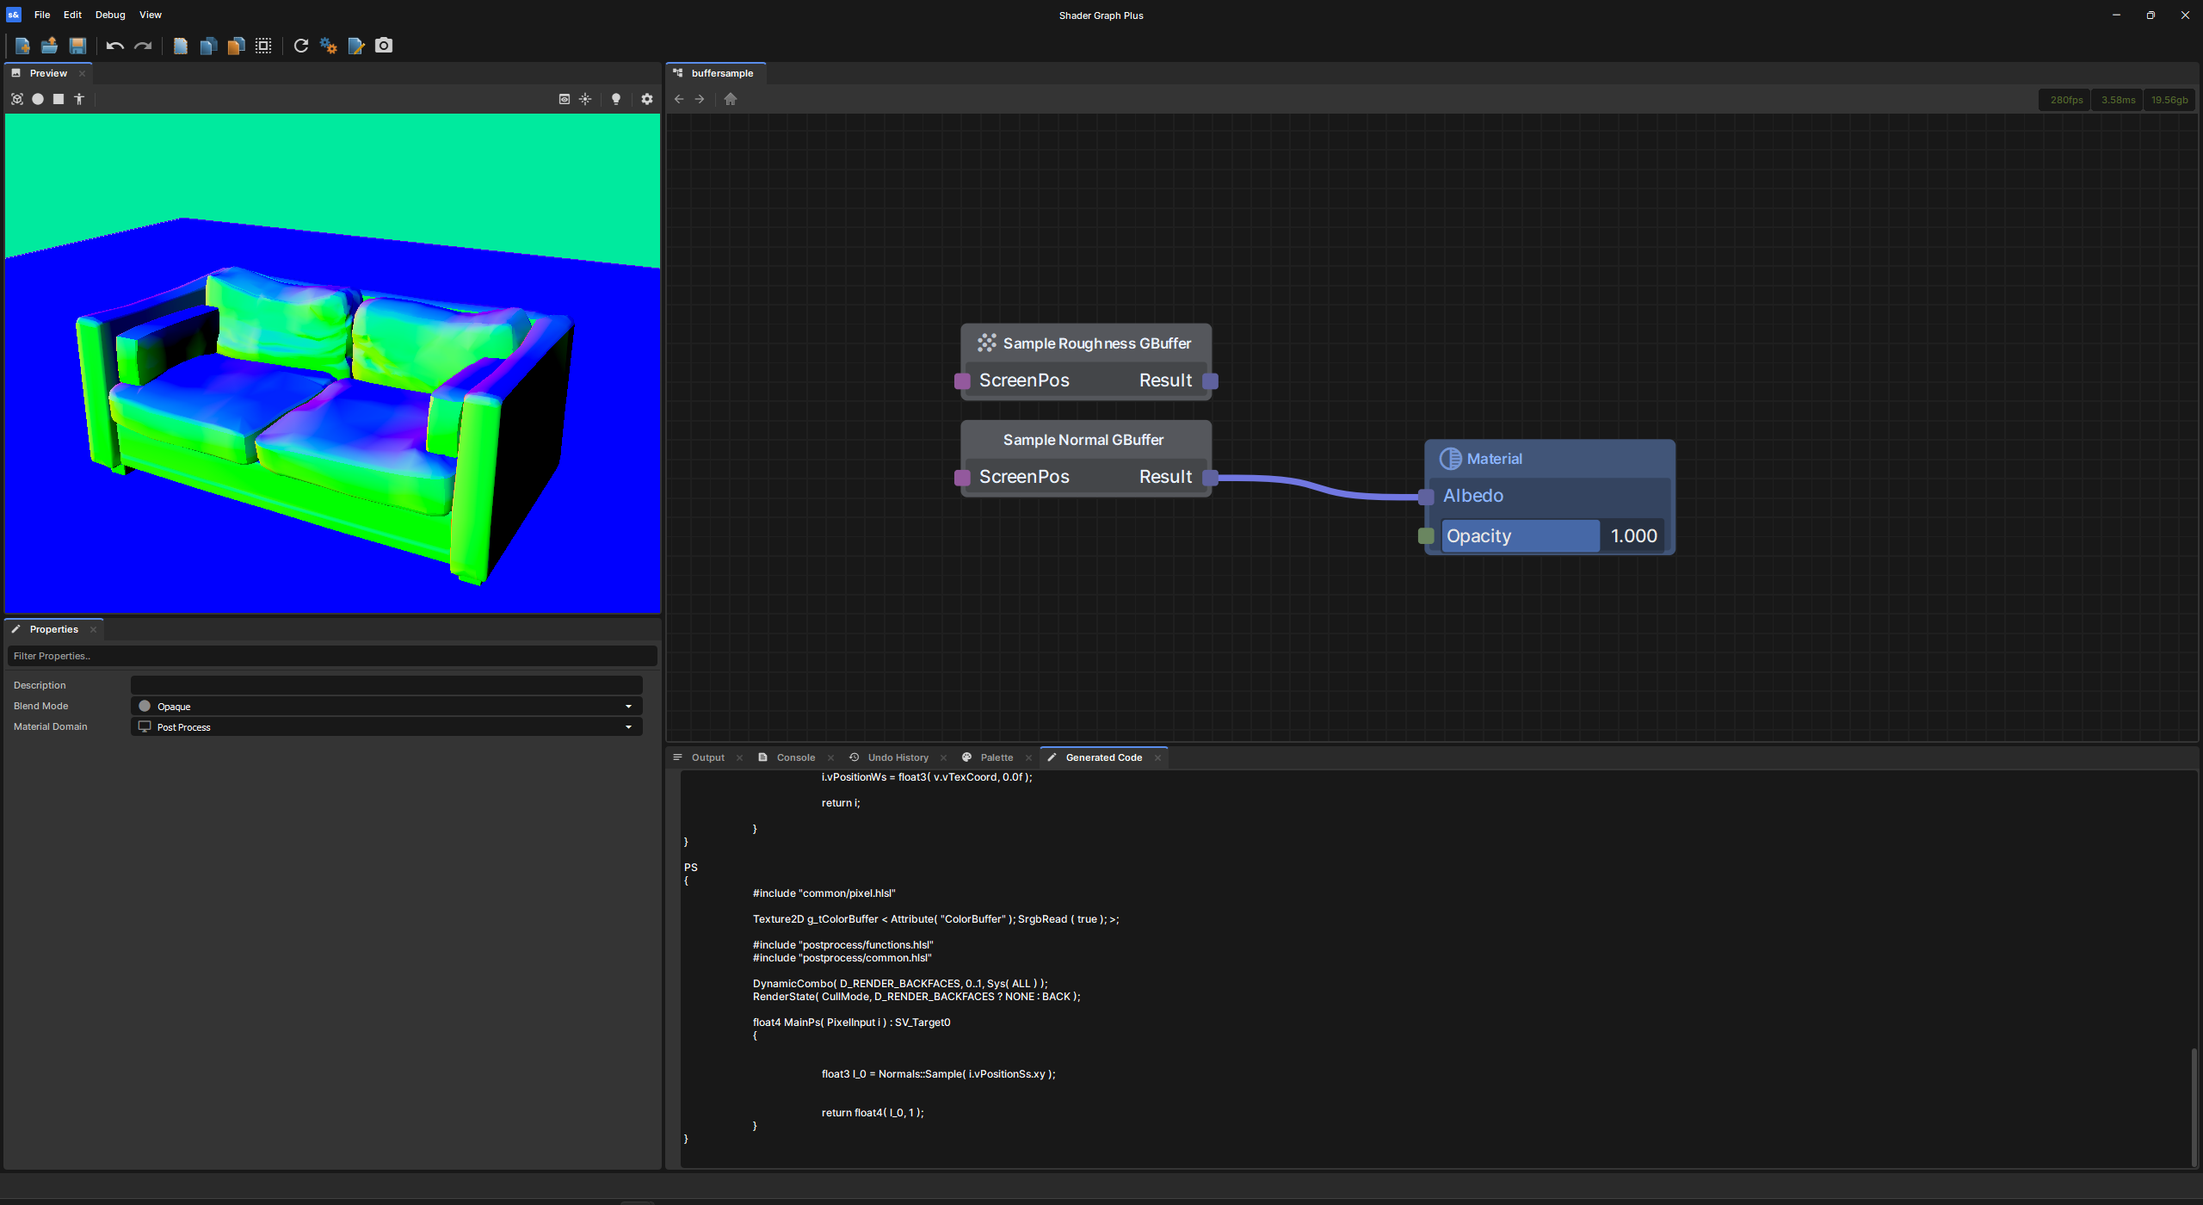Click the open file folder icon
Screen dimensions: 2203x1205
pos(50,46)
